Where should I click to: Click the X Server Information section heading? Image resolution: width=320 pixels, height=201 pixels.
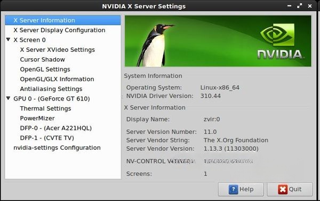155,107
